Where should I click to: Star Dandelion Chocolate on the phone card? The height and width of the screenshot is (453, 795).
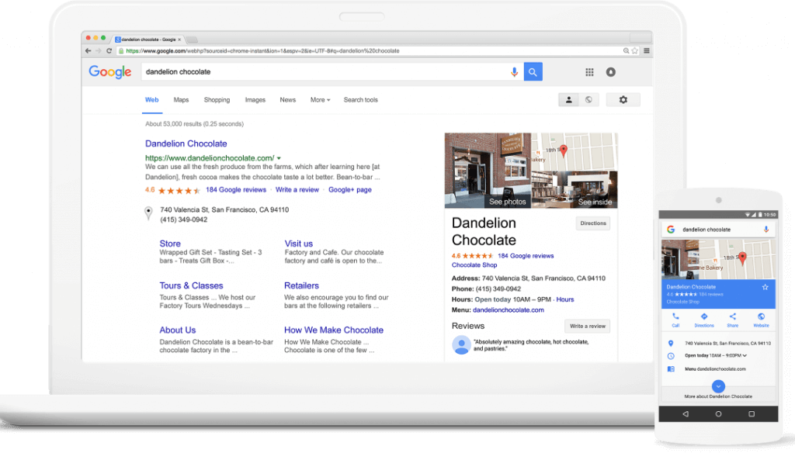click(765, 287)
